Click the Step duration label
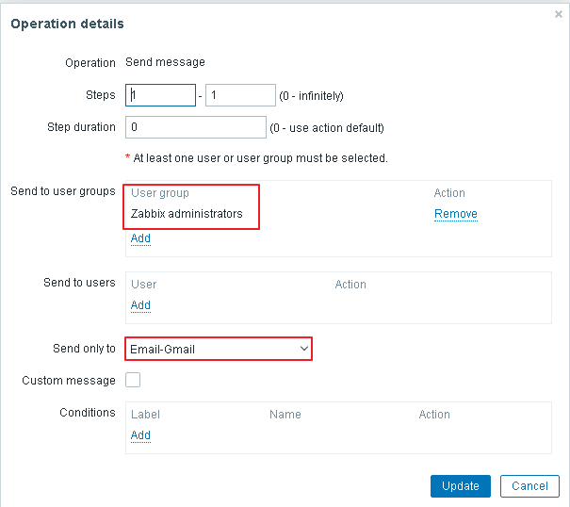This screenshot has width=570, height=507. (81, 127)
